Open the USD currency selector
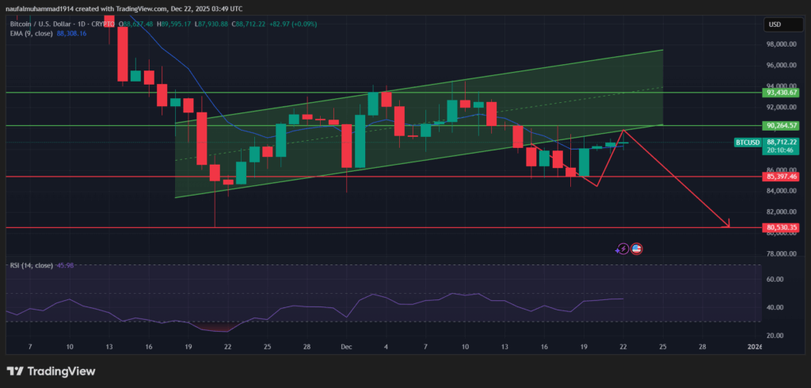 tap(774, 25)
